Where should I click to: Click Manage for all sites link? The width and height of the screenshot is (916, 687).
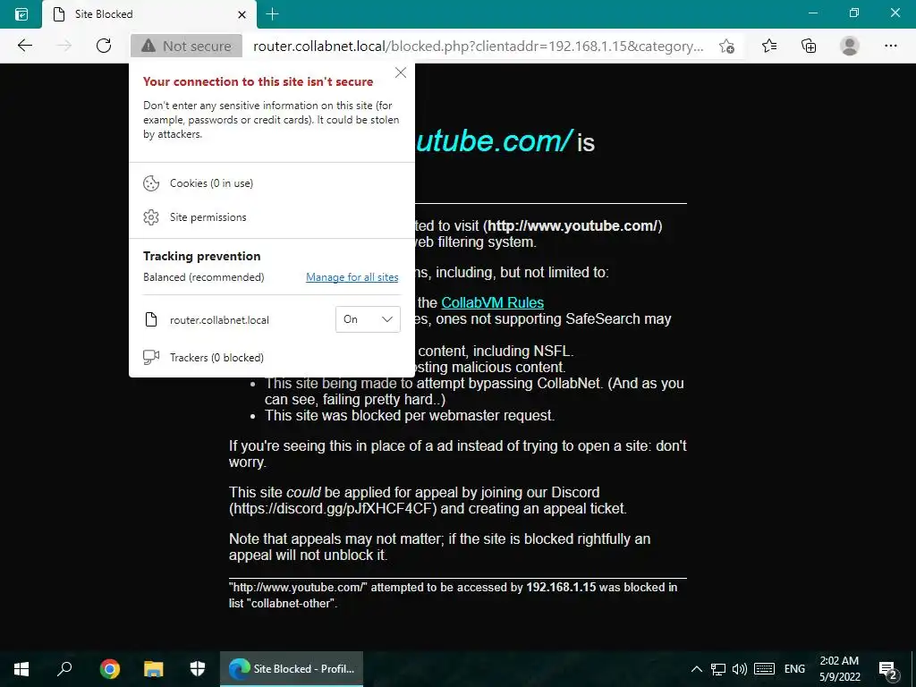tap(352, 277)
